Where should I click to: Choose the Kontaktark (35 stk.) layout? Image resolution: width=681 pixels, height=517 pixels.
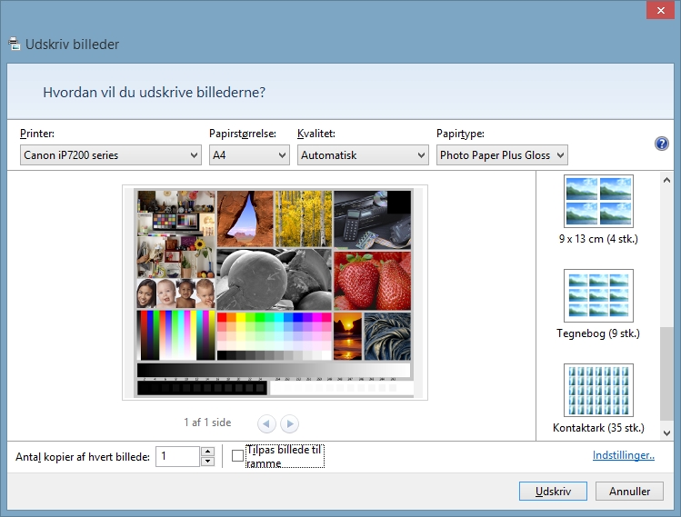coord(598,390)
